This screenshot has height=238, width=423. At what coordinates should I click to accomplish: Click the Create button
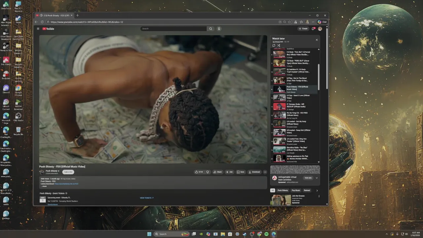pyautogui.click(x=303, y=29)
